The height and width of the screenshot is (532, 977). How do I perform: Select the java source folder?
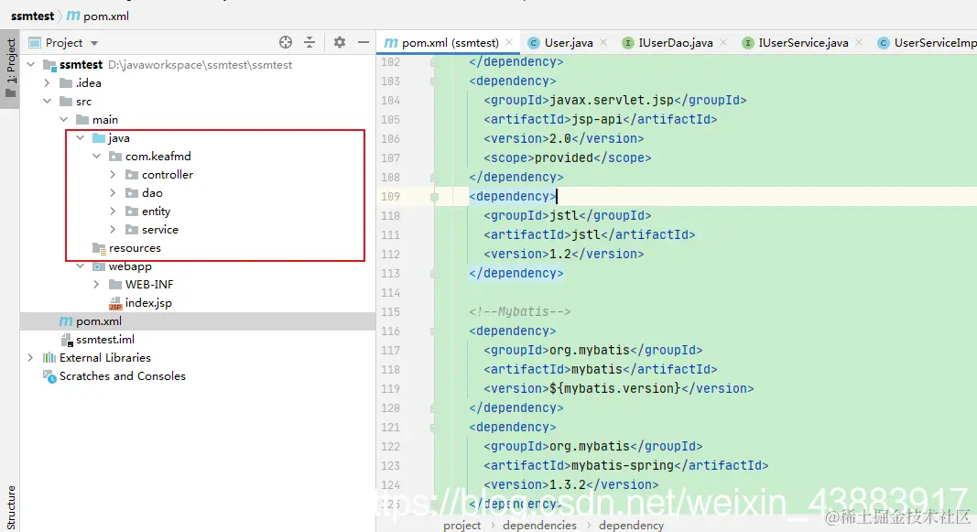click(118, 137)
